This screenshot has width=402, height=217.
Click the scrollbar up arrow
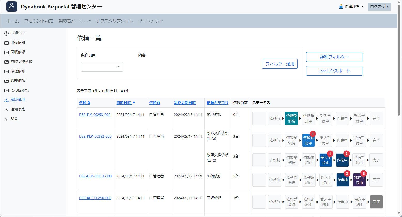[399, 2]
